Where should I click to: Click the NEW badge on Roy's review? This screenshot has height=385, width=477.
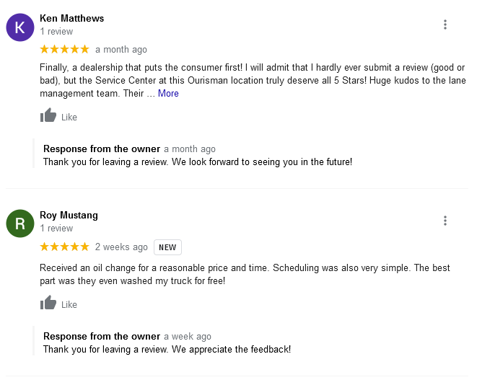167,247
